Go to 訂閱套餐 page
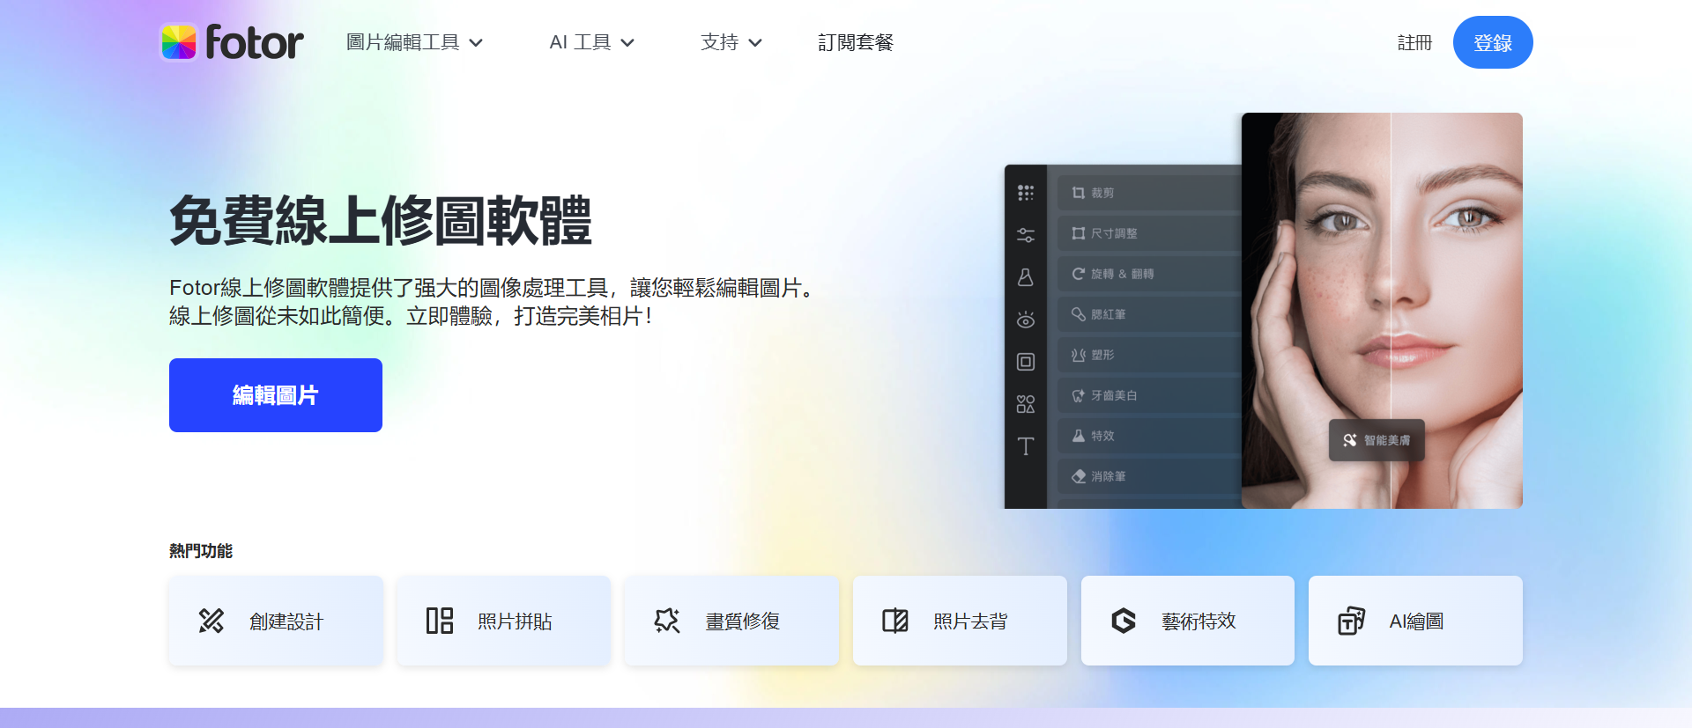 pyautogui.click(x=856, y=42)
